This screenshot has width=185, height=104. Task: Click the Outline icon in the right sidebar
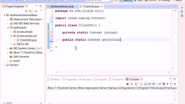[x=182, y=12]
